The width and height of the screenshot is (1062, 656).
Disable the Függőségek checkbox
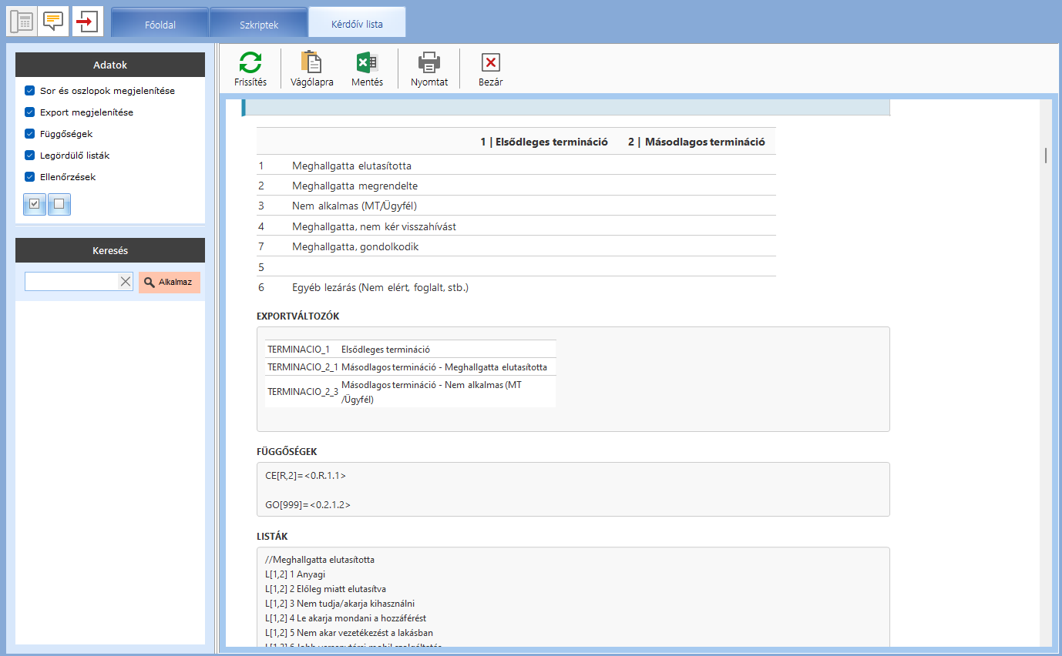point(30,134)
